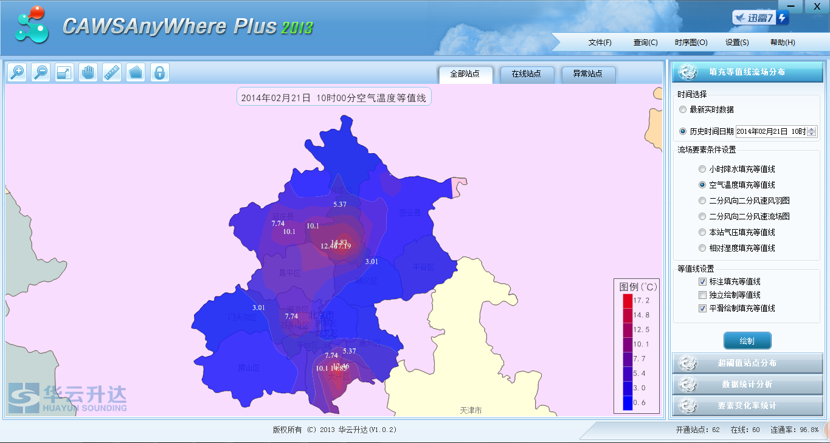
Task: Click the 房山区 district label
Action: pyautogui.click(x=249, y=368)
